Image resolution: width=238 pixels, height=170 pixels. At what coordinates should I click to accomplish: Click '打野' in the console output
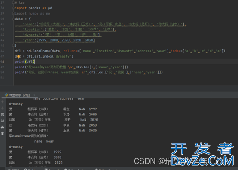67,120
